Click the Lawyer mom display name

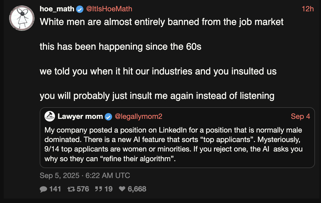80,116
